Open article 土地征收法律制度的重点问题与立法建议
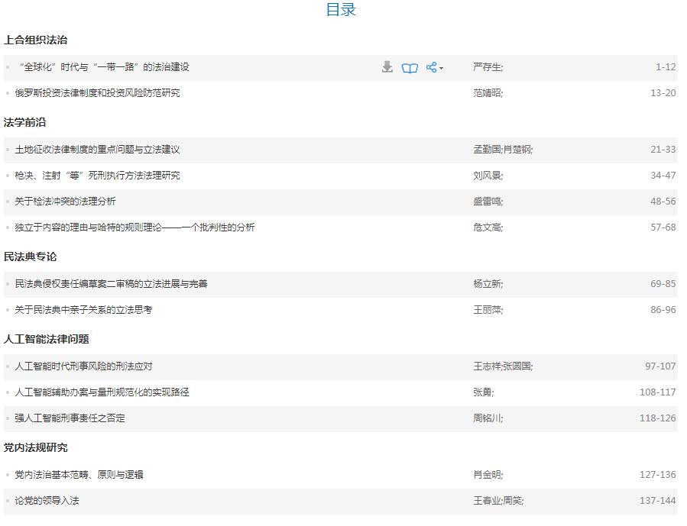Image resolution: width=687 pixels, height=526 pixels. 97,150
